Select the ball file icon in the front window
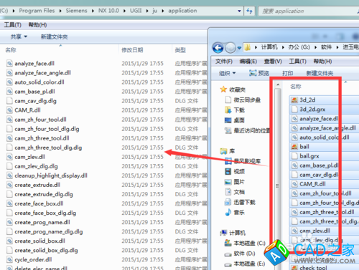 click(x=294, y=147)
